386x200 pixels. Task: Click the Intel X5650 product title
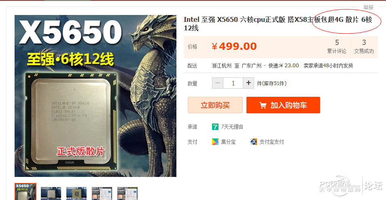click(278, 23)
